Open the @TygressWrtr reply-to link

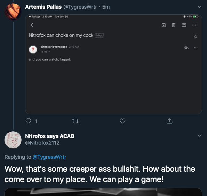click(x=49, y=157)
